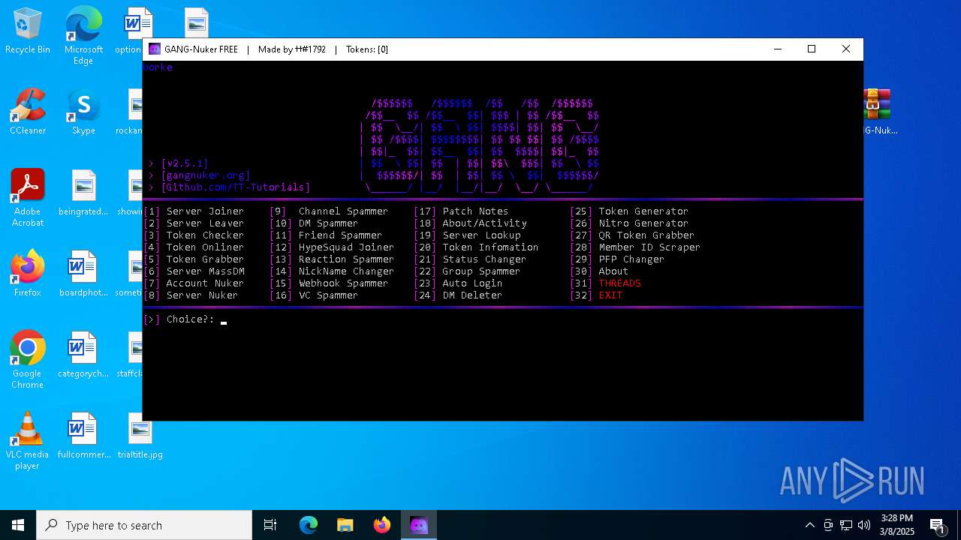Screen dimensions: 961x540
Task: Click Auto Login option text
Action: pos(472,283)
